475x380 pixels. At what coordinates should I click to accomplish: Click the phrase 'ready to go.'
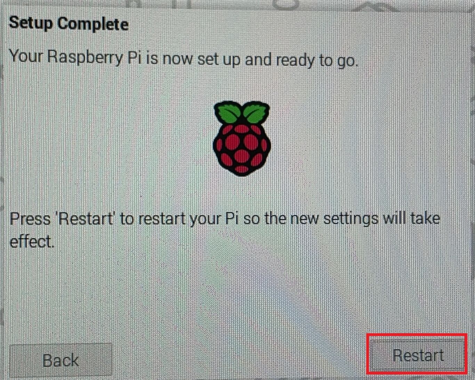click(317, 60)
